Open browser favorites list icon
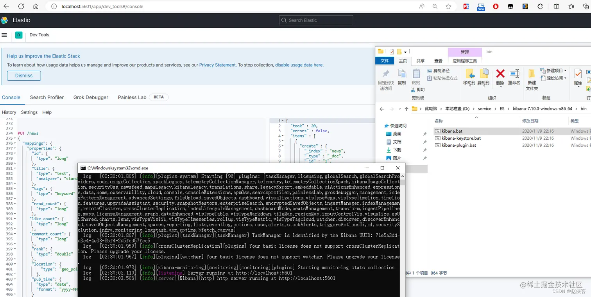Image resolution: width=591 pixels, height=297 pixels. [571, 7]
